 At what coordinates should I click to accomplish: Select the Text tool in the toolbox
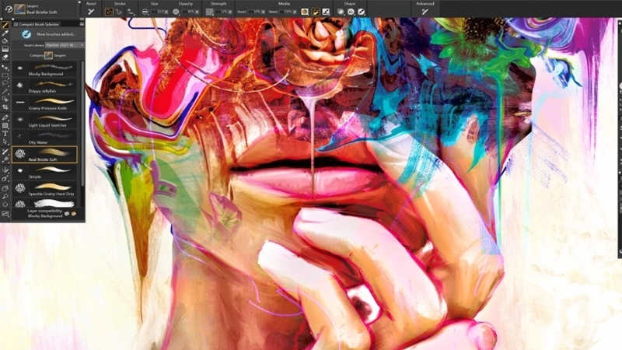point(5,133)
